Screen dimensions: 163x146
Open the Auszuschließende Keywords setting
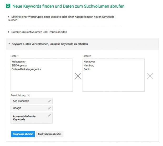(x=32, y=118)
